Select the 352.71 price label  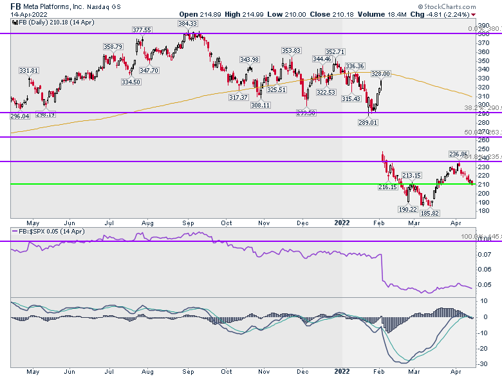click(335, 52)
